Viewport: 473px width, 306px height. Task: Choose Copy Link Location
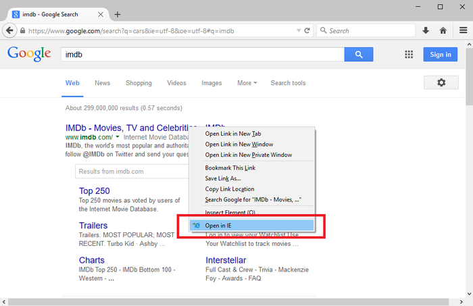coord(252,189)
